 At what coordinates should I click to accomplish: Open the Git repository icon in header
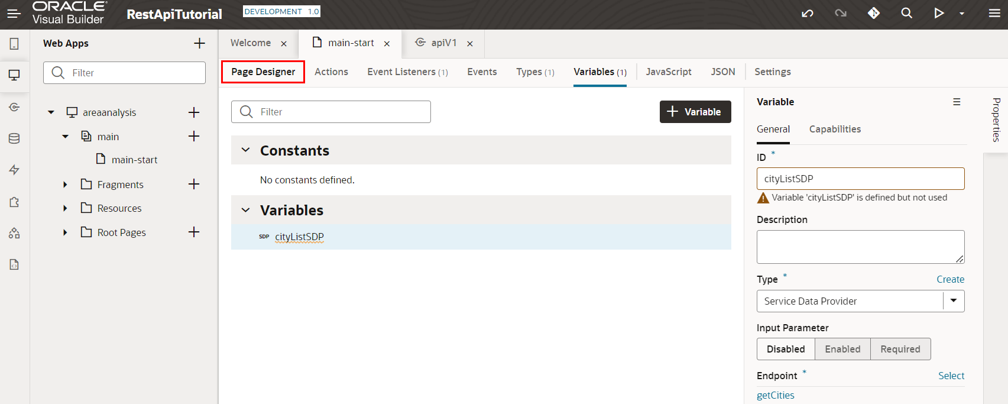(873, 13)
